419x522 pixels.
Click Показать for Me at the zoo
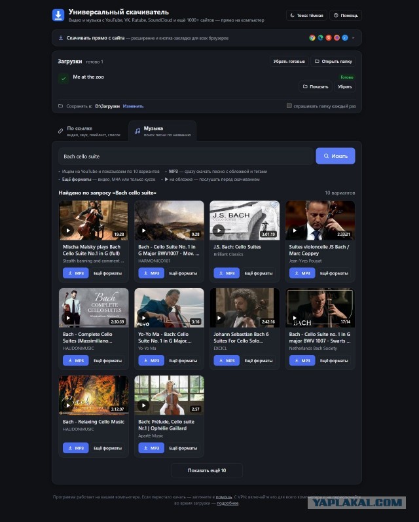pyautogui.click(x=316, y=86)
